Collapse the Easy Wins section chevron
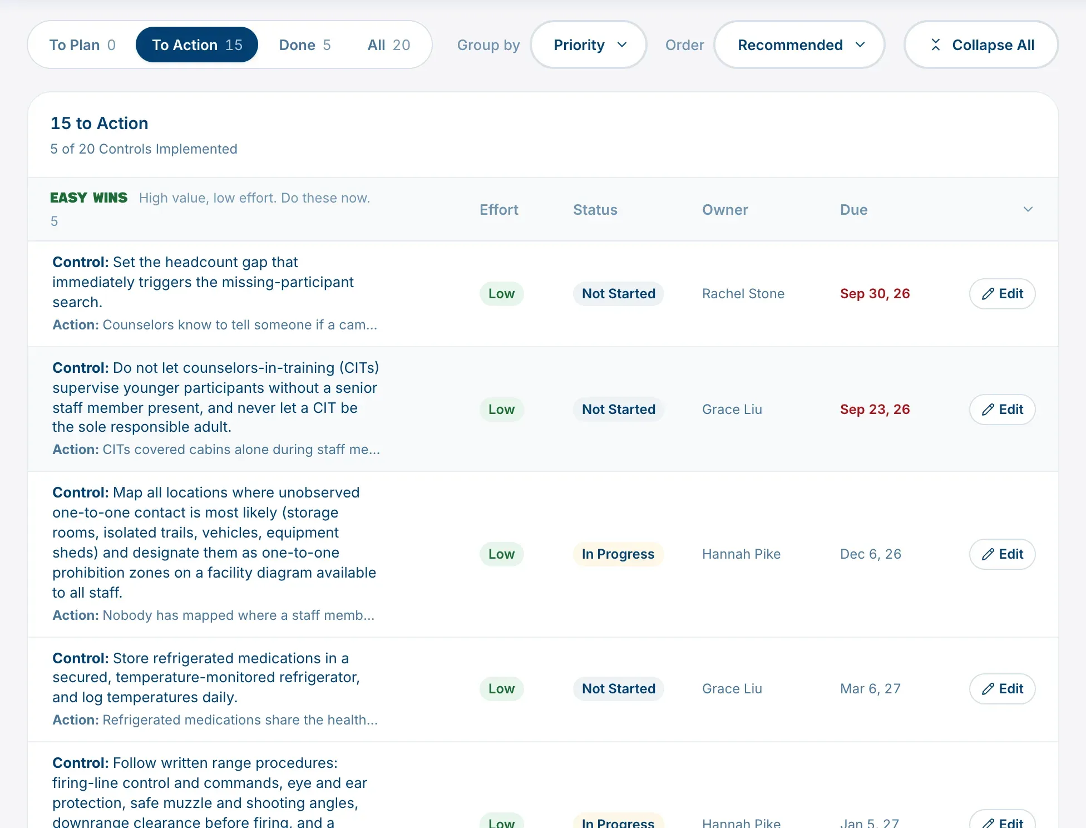Image resolution: width=1086 pixels, height=828 pixels. [1028, 209]
